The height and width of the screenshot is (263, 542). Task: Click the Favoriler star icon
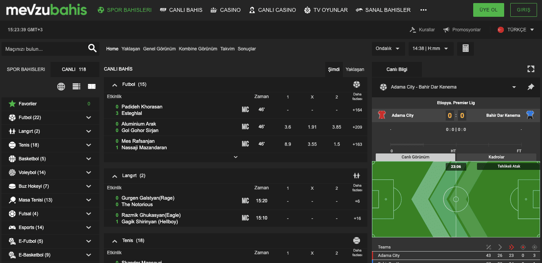tap(12, 104)
